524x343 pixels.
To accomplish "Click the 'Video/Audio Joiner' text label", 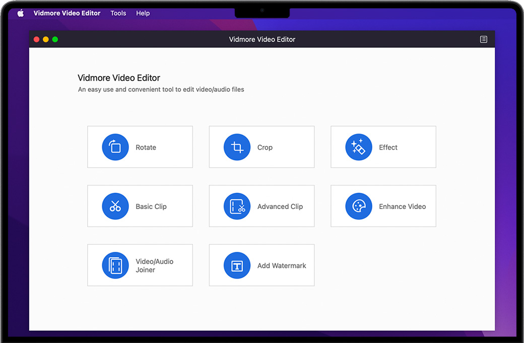I will click(154, 265).
